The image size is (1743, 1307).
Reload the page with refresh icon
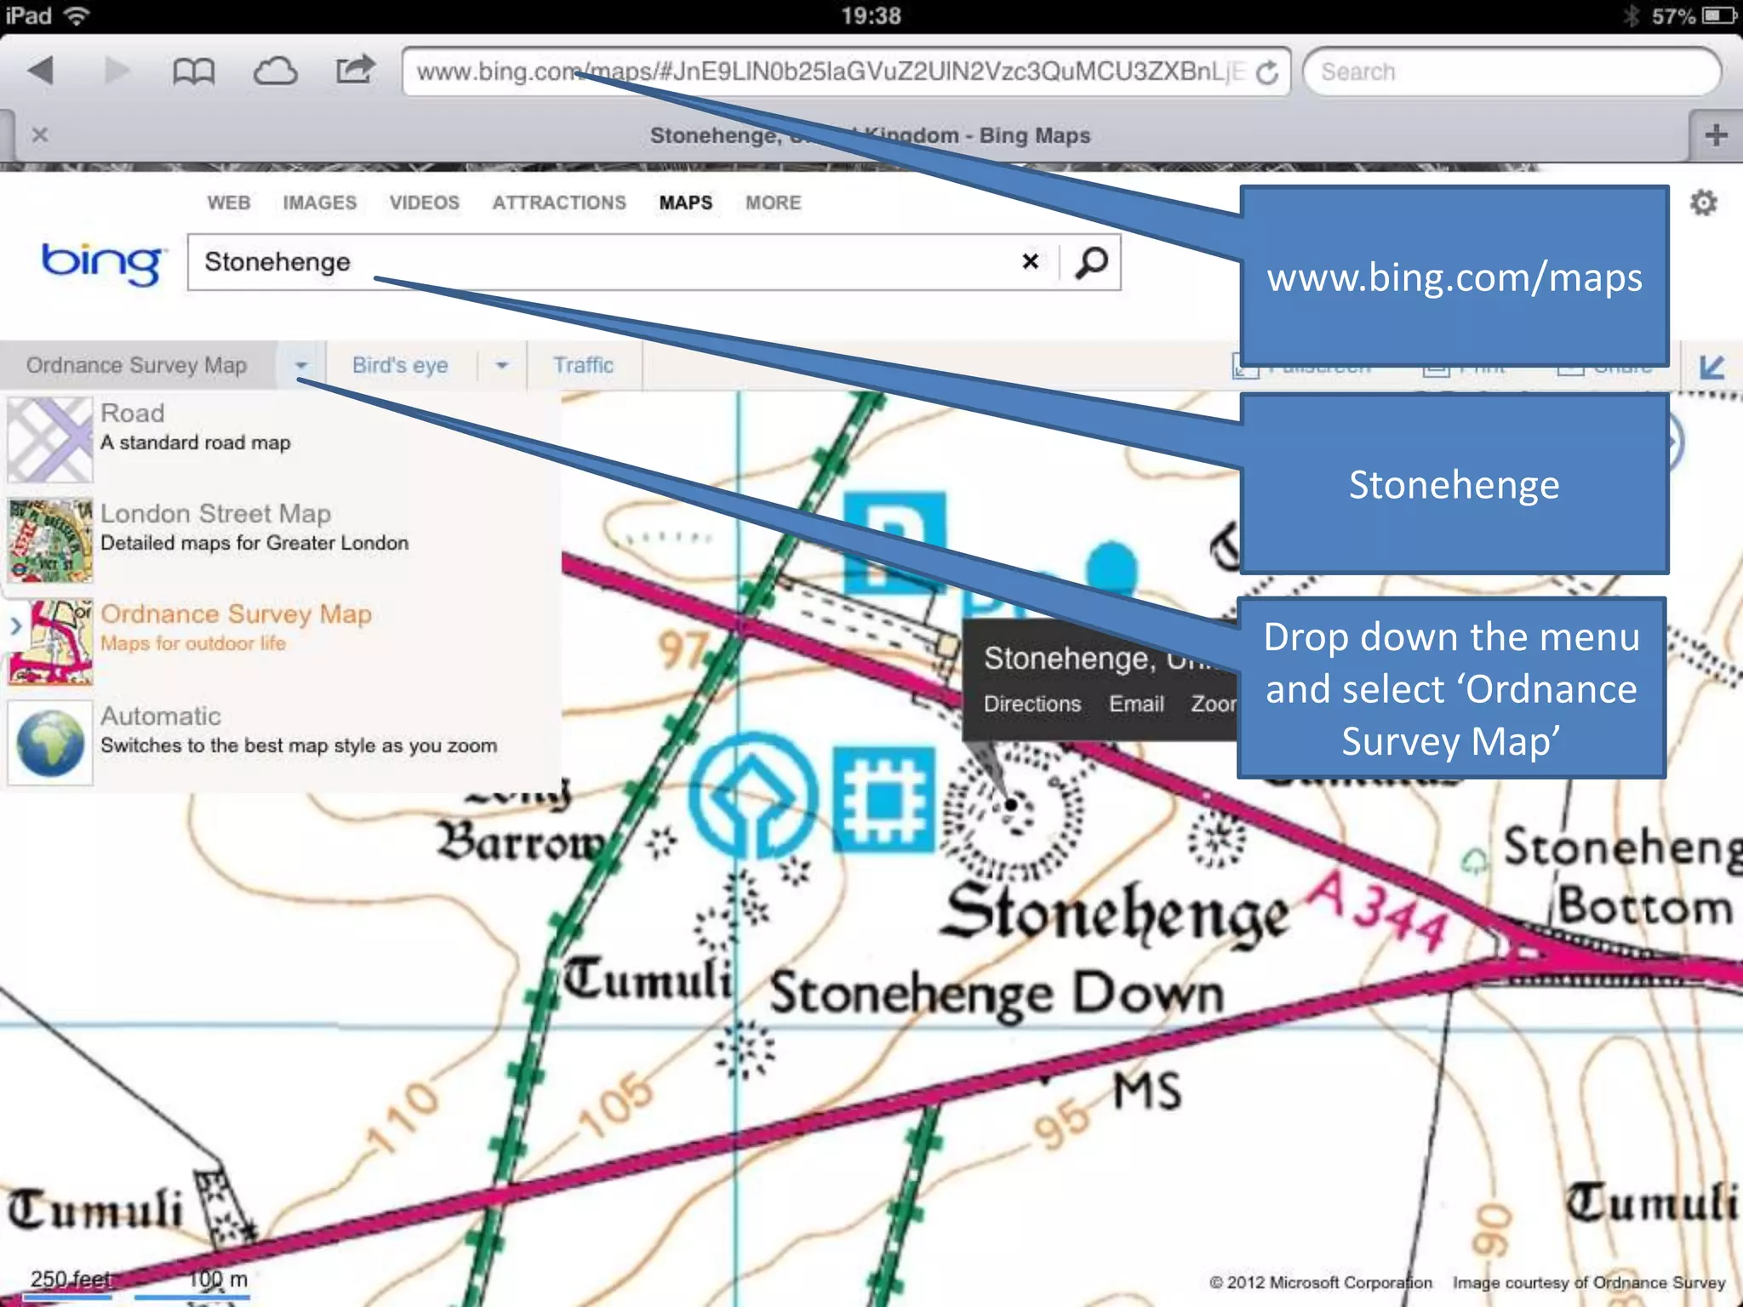1267,72
